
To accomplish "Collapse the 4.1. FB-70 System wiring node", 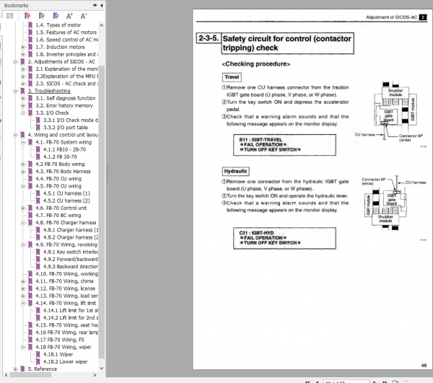I will 23,142.
